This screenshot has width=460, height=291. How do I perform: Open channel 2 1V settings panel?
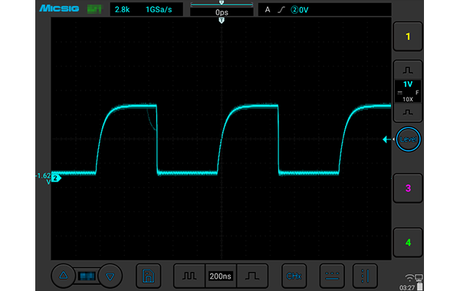[408, 91]
